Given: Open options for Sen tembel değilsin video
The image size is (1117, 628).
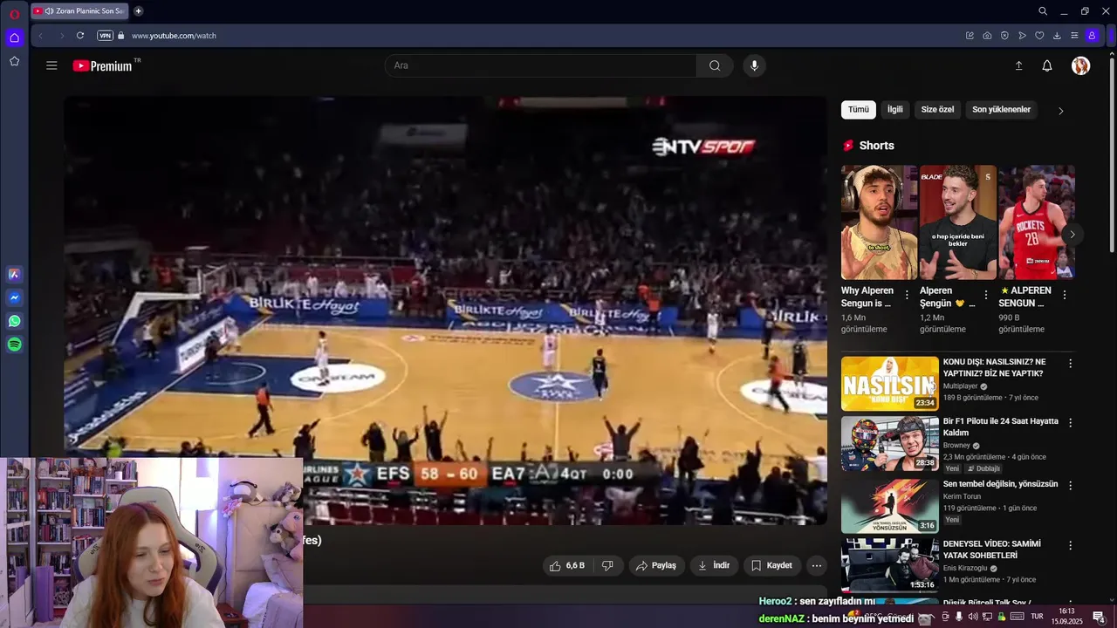Looking at the screenshot, I should (x=1071, y=485).
